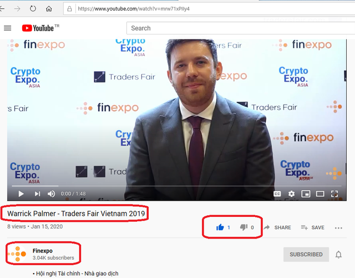Click the browser forward arrow
This screenshot has height=278, width=355.
[x=17, y=9]
